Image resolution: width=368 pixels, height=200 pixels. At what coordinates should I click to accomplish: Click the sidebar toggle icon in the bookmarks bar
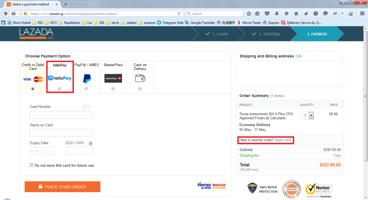click(3, 23)
